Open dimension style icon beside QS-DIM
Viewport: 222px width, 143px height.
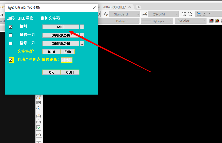145,14
